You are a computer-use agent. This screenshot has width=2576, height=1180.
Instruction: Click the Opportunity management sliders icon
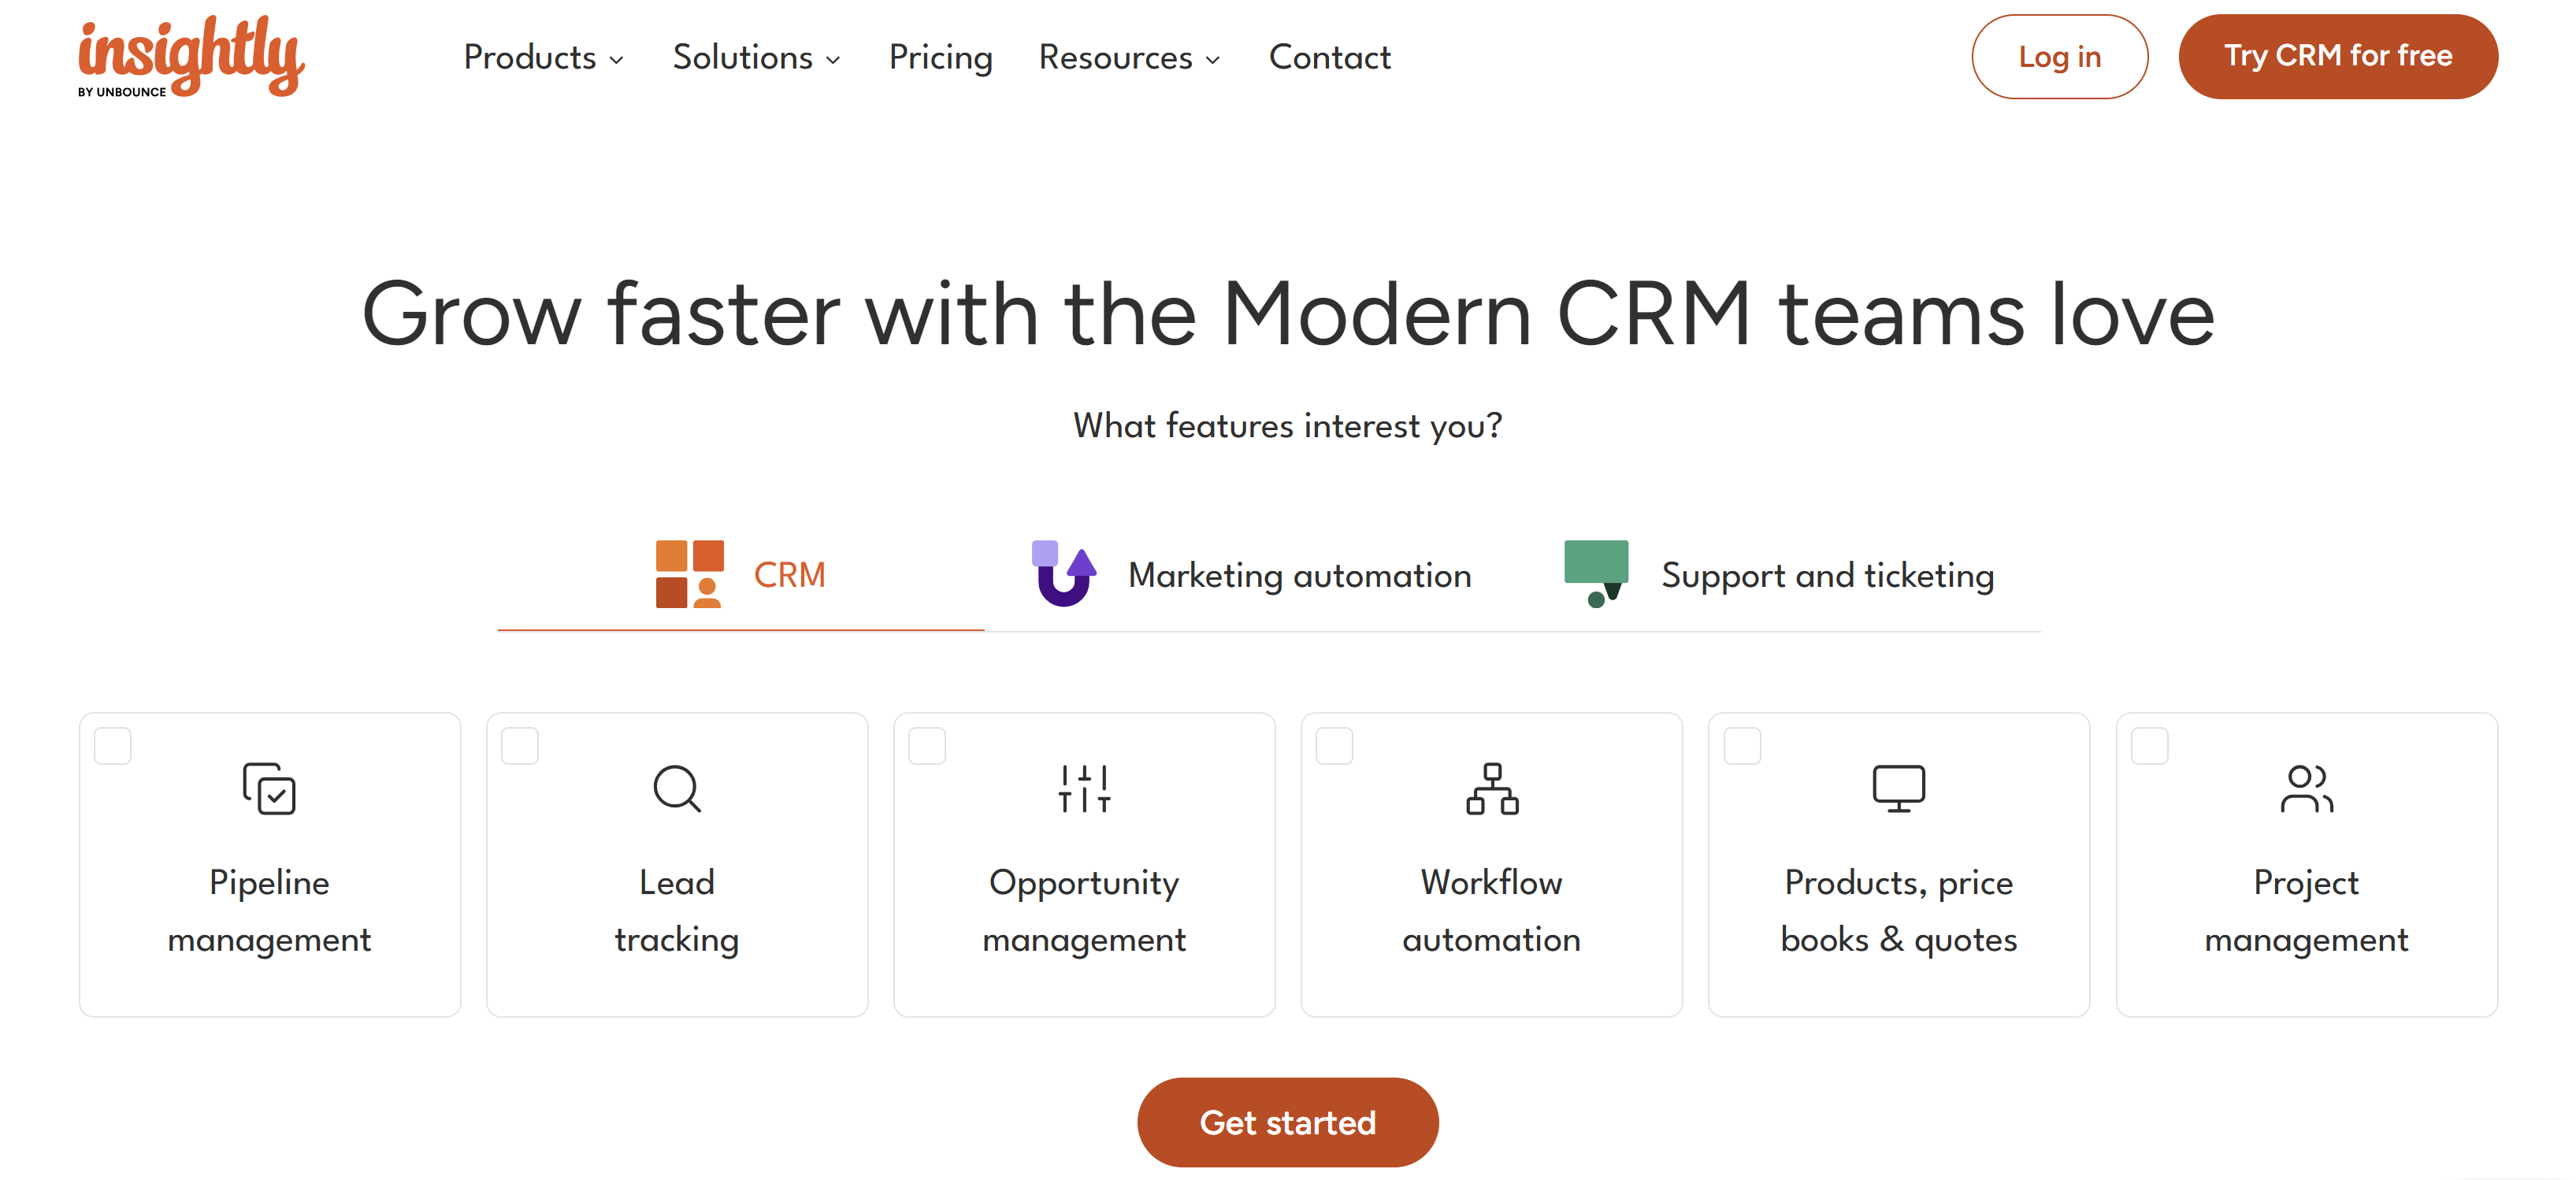point(1084,789)
